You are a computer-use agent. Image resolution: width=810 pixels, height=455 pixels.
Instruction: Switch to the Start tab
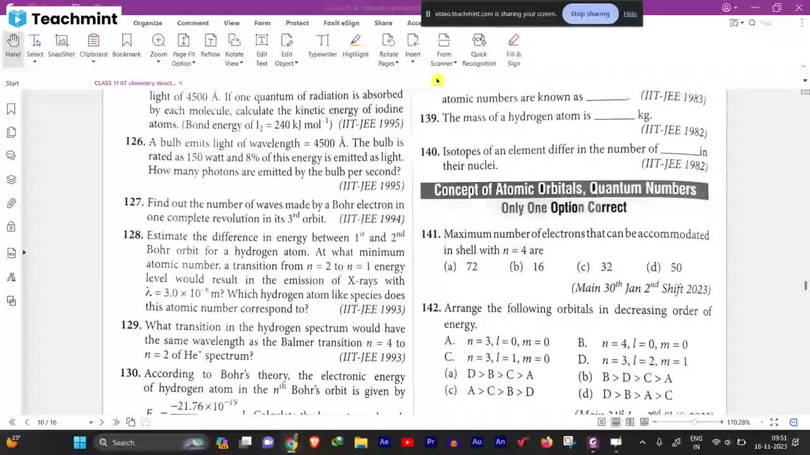(12, 83)
